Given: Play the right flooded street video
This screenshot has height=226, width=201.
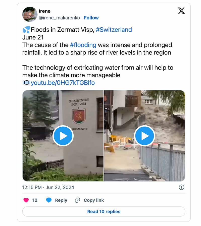Looking at the screenshot, I should click(144, 136).
